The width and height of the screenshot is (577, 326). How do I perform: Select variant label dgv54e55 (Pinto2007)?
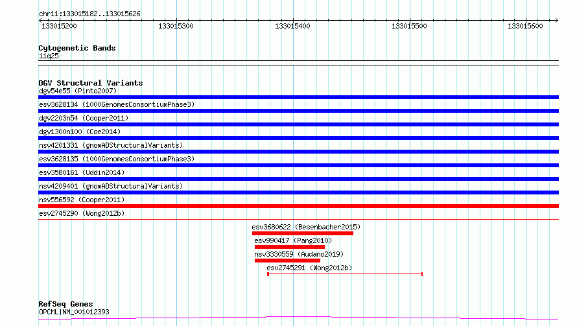[x=78, y=91]
